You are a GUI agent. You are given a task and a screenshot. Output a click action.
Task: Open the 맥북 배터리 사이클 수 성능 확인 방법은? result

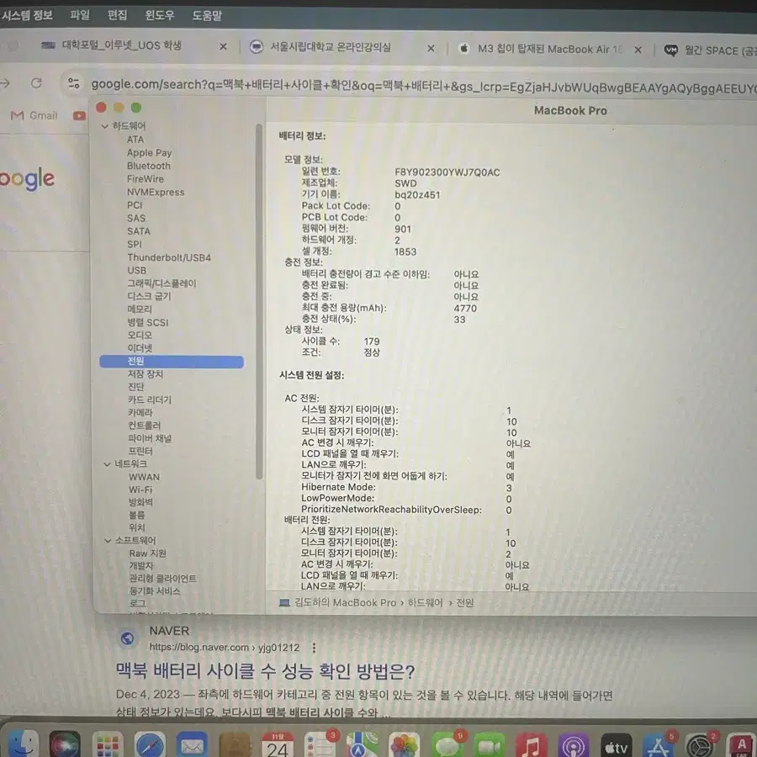[265, 670]
